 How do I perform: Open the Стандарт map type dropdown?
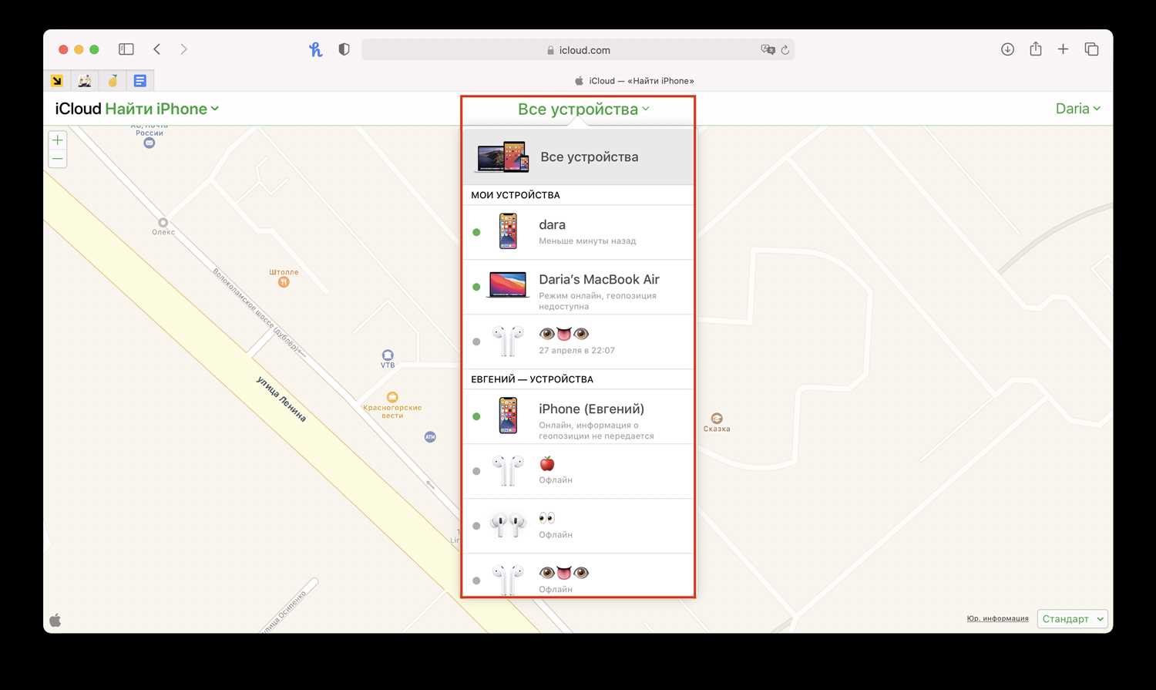tap(1072, 618)
